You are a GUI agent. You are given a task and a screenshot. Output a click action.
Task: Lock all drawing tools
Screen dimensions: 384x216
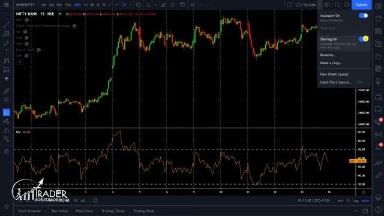click(x=7, y=130)
